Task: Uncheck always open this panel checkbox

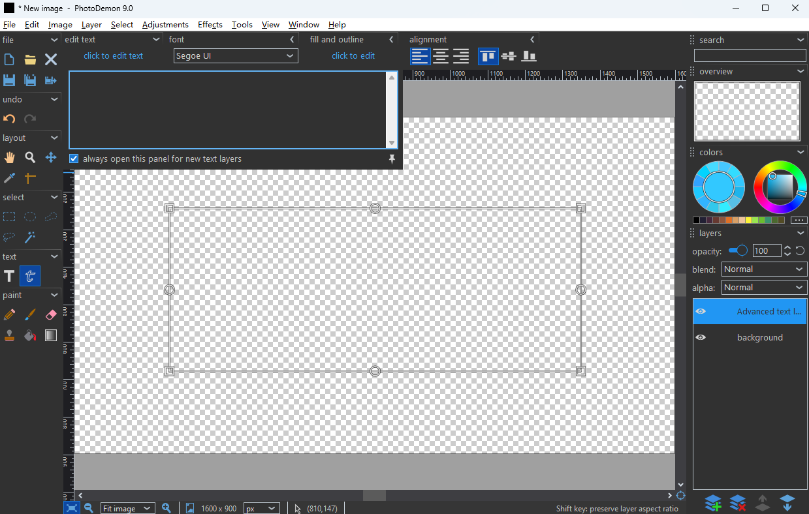Action: pyautogui.click(x=74, y=159)
